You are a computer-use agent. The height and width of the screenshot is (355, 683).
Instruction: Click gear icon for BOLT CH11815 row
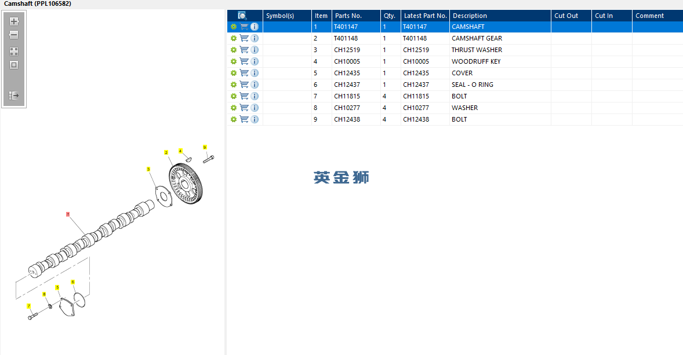tap(234, 96)
